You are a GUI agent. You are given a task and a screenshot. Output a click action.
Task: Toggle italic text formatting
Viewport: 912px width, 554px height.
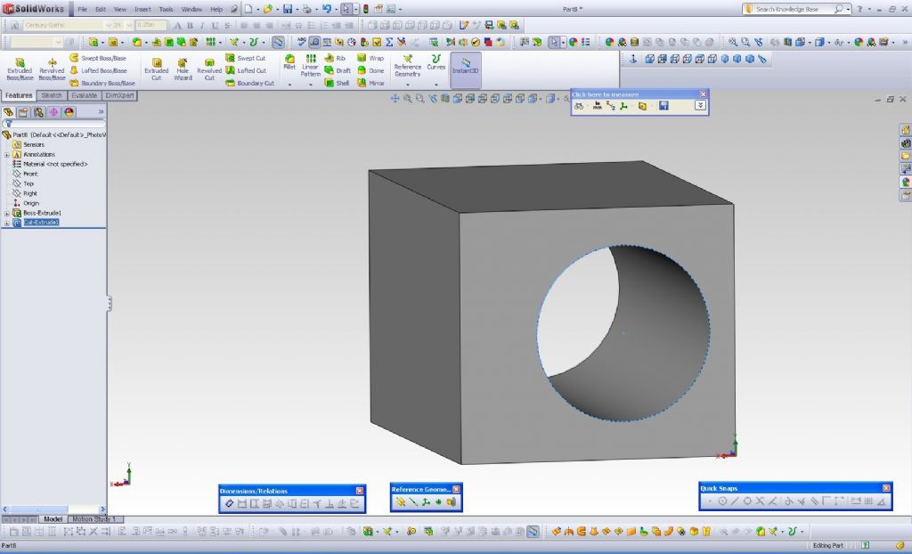(x=202, y=26)
